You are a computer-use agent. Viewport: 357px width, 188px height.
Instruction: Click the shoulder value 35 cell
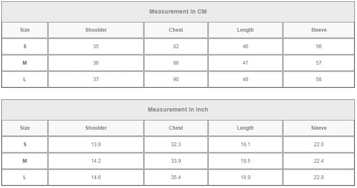(96, 46)
